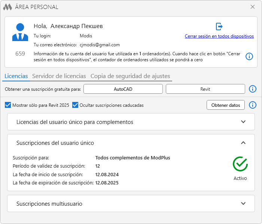This screenshot has width=262, height=224.
Task: Click the green Activo checkmark icon
Action: (240, 164)
